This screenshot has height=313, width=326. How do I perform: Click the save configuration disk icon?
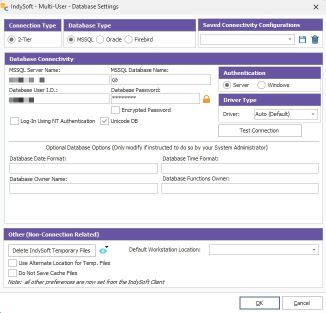pos(302,39)
